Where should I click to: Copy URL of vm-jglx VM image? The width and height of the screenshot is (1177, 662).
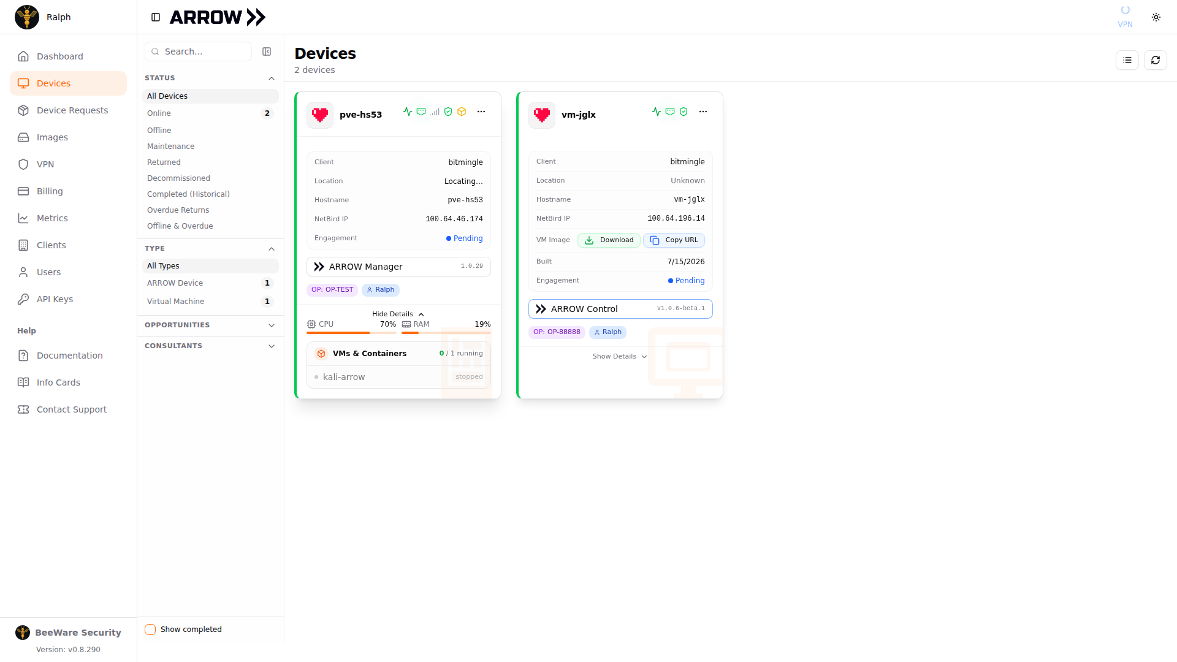[674, 240]
